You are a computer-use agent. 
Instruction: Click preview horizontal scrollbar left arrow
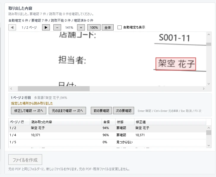(x=11, y=89)
